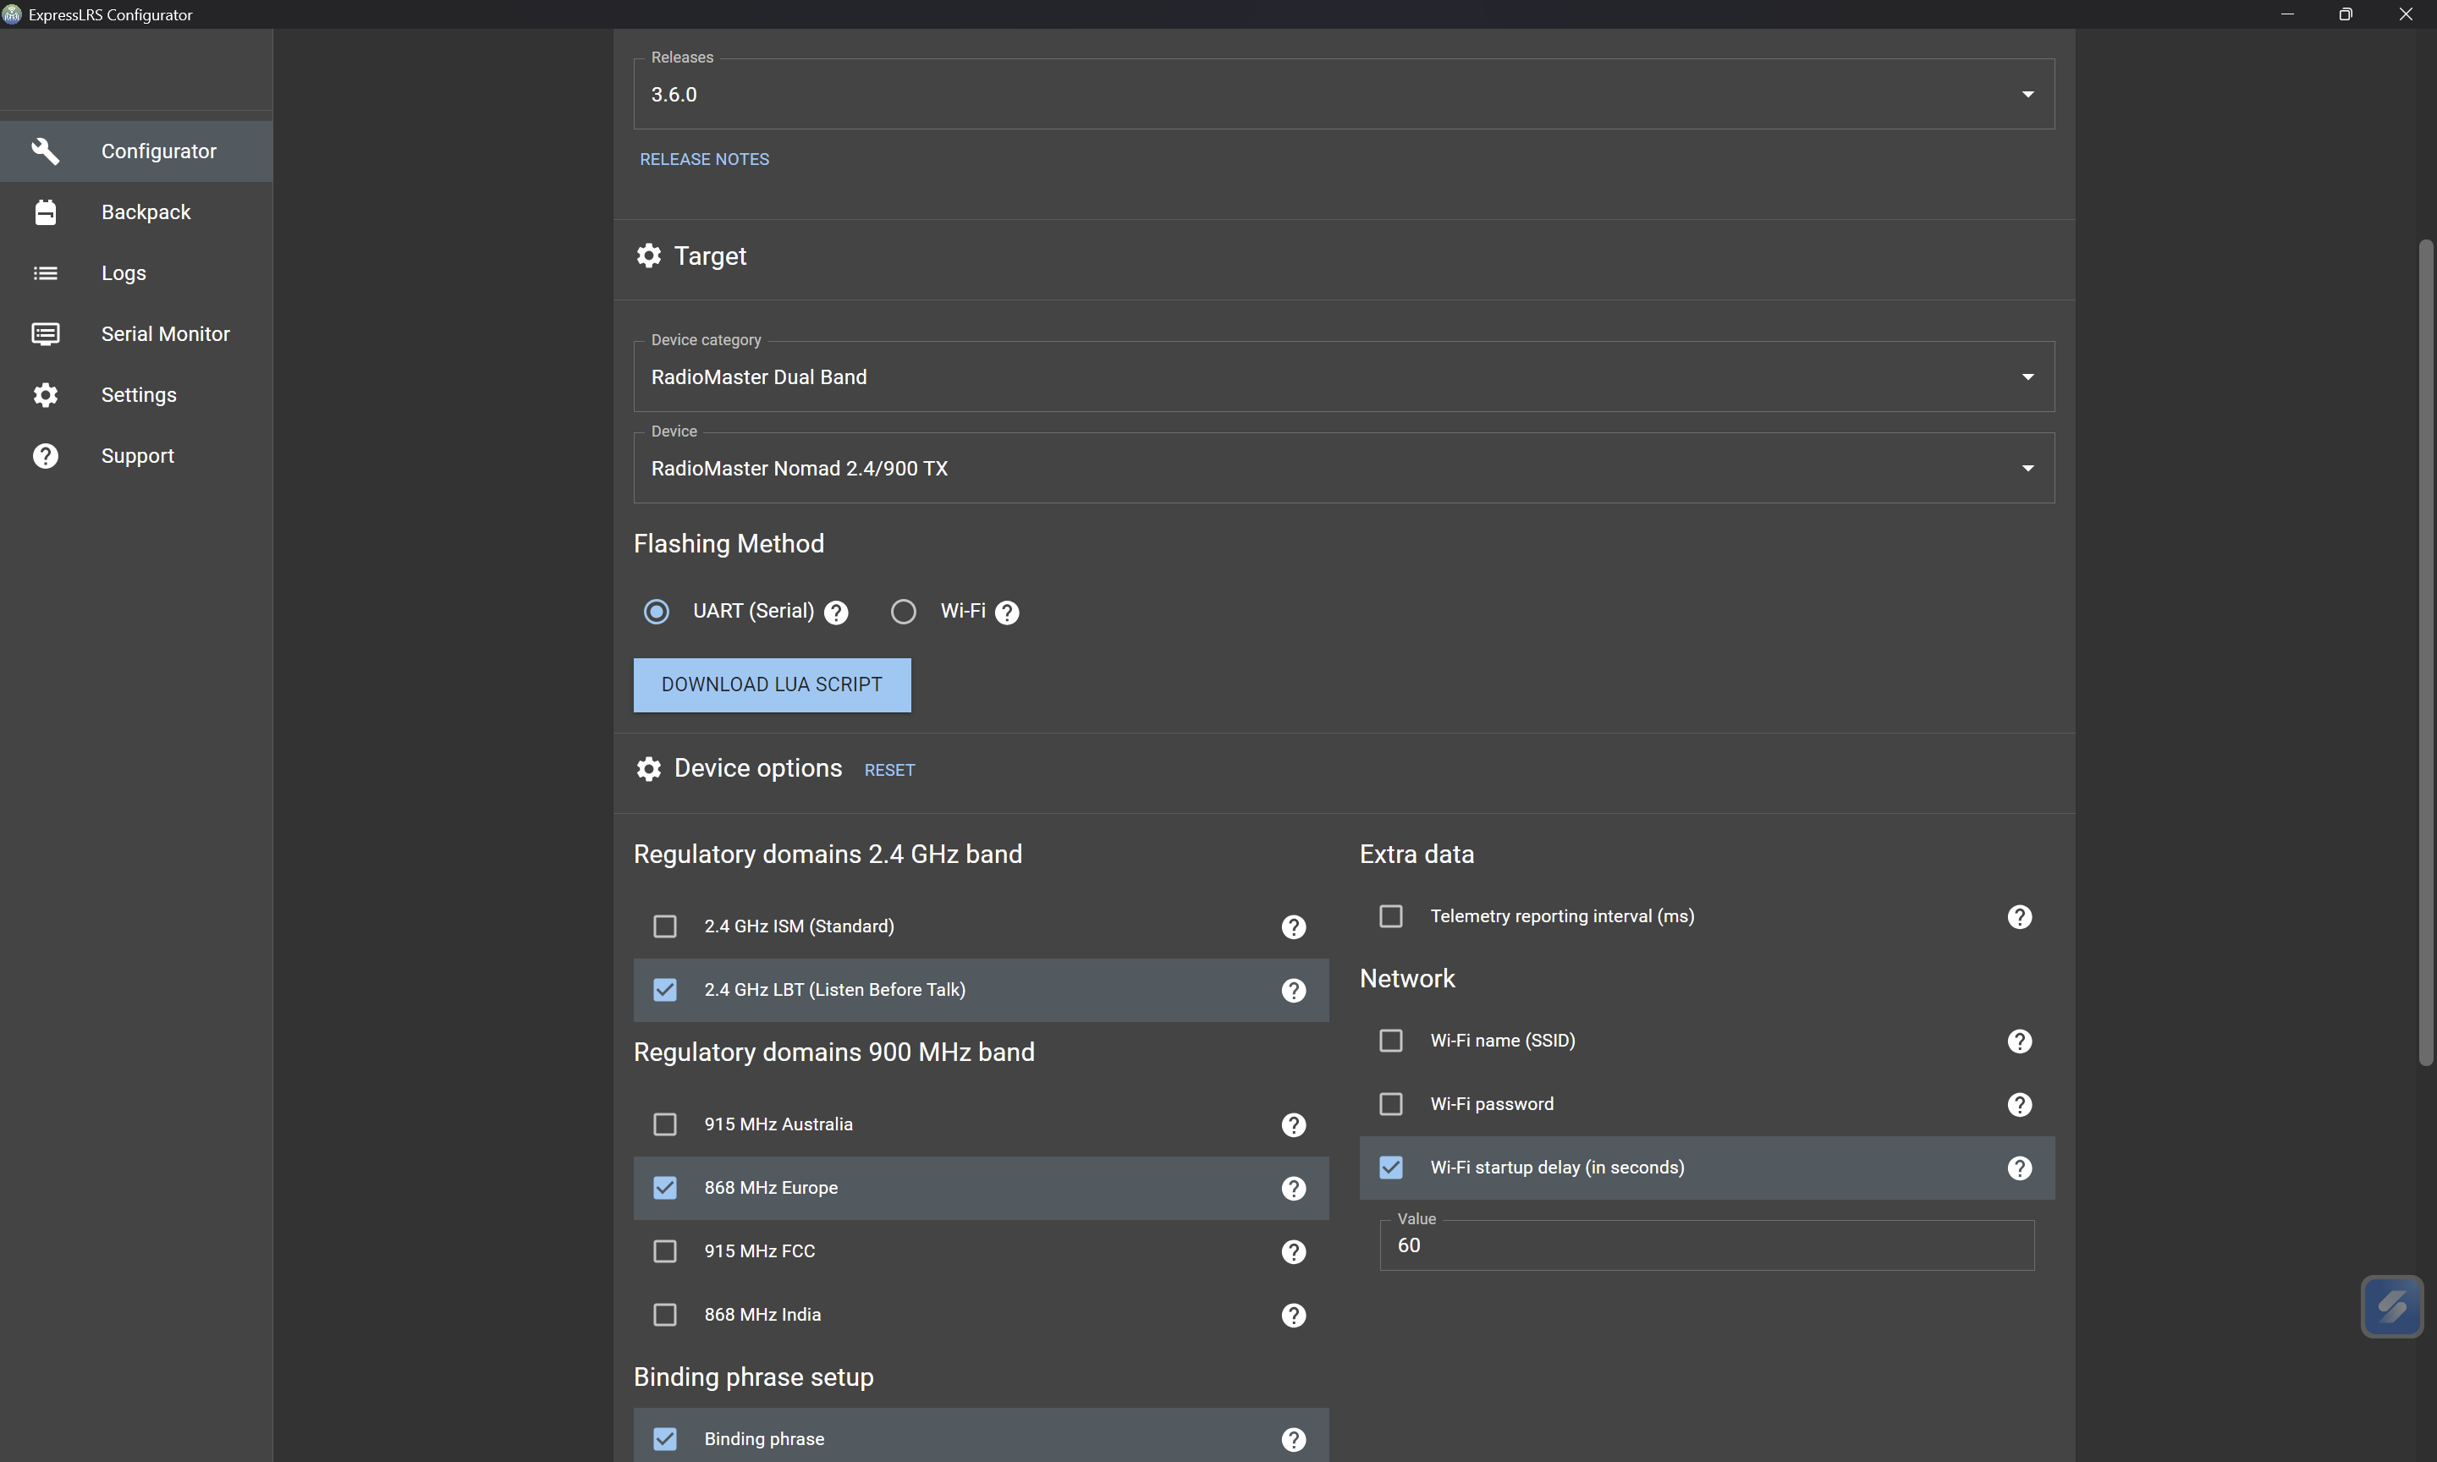Open the Device dropdown showing RadioMaster Nomad

pyautogui.click(x=1344, y=469)
